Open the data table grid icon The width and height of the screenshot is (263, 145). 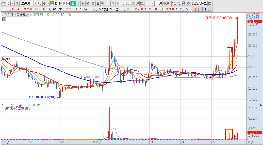pos(4,20)
